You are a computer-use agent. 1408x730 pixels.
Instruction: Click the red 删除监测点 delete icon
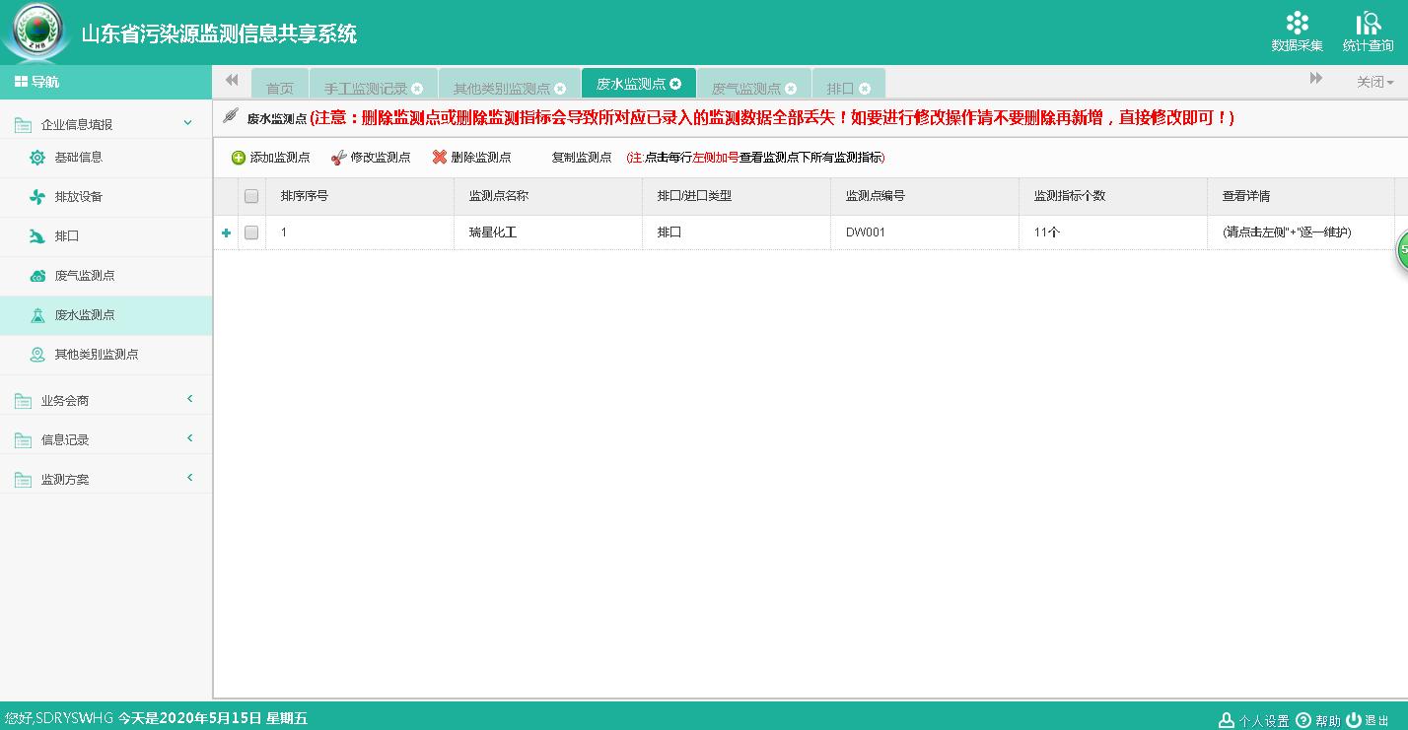coord(440,158)
